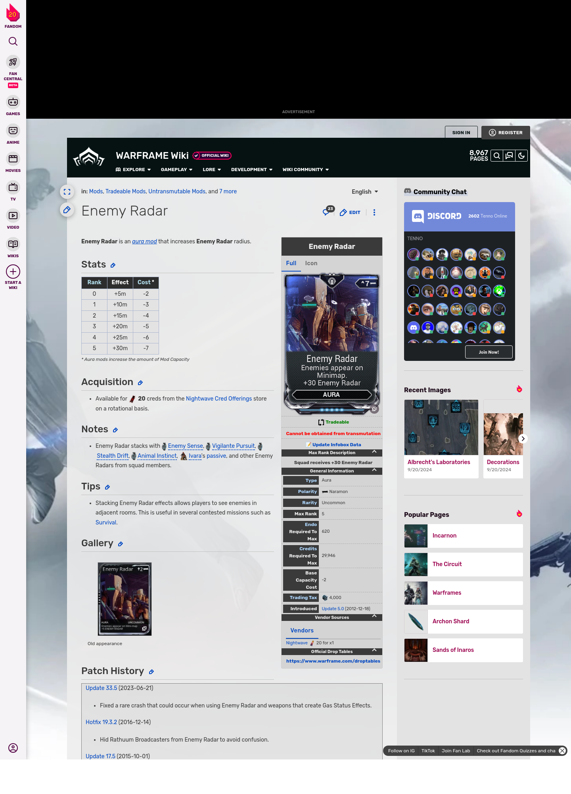Open the Gameplay dropdown menu
The width and height of the screenshot is (571, 794).
pos(176,170)
